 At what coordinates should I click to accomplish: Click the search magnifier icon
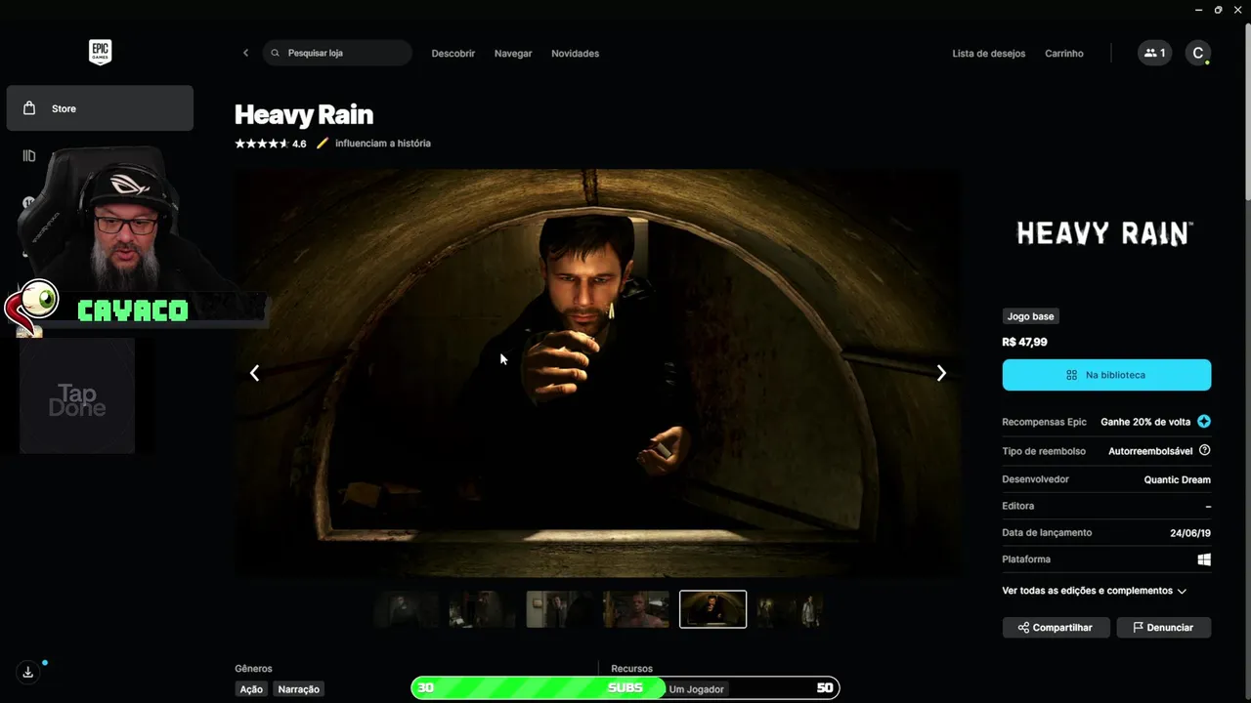click(x=276, y=53)
